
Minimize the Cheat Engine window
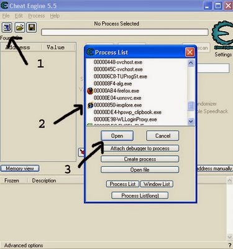tap(208, 6)
